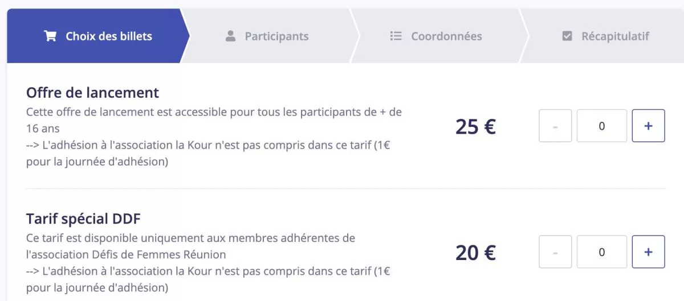Click the shopping cart icon
This screenshot has width=684, height=301.
50,36
